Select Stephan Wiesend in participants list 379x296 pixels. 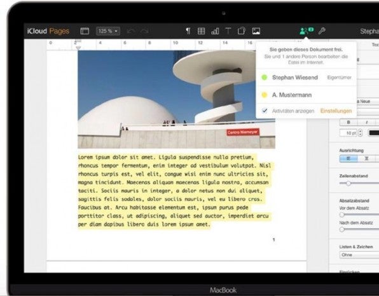click(307, 77)
